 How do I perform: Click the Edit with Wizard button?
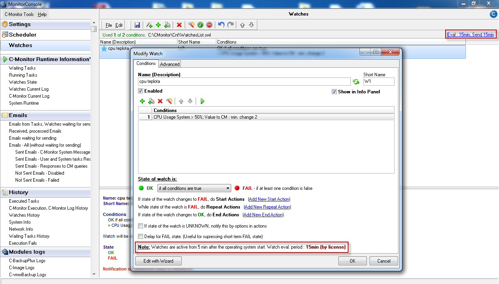(x=158, y=261)
